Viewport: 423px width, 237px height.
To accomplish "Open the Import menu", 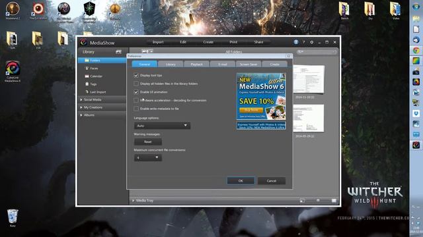I will (158, 42).
